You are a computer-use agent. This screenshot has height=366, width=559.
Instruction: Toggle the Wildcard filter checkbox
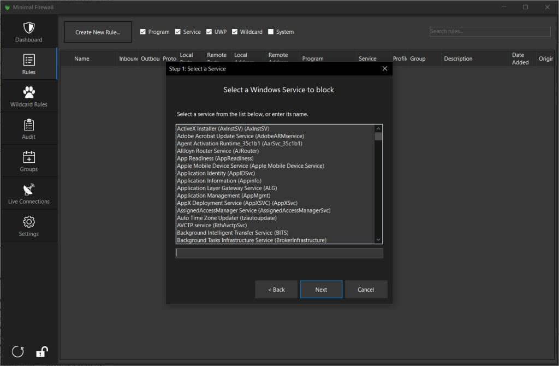tap(235, 32)
